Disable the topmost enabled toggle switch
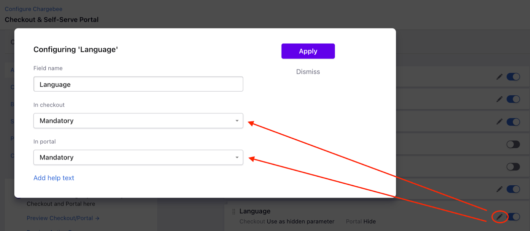 513,77
